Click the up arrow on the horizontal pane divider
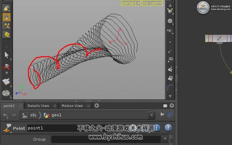Viewport: 232px width, 145px height. [76, 101]
